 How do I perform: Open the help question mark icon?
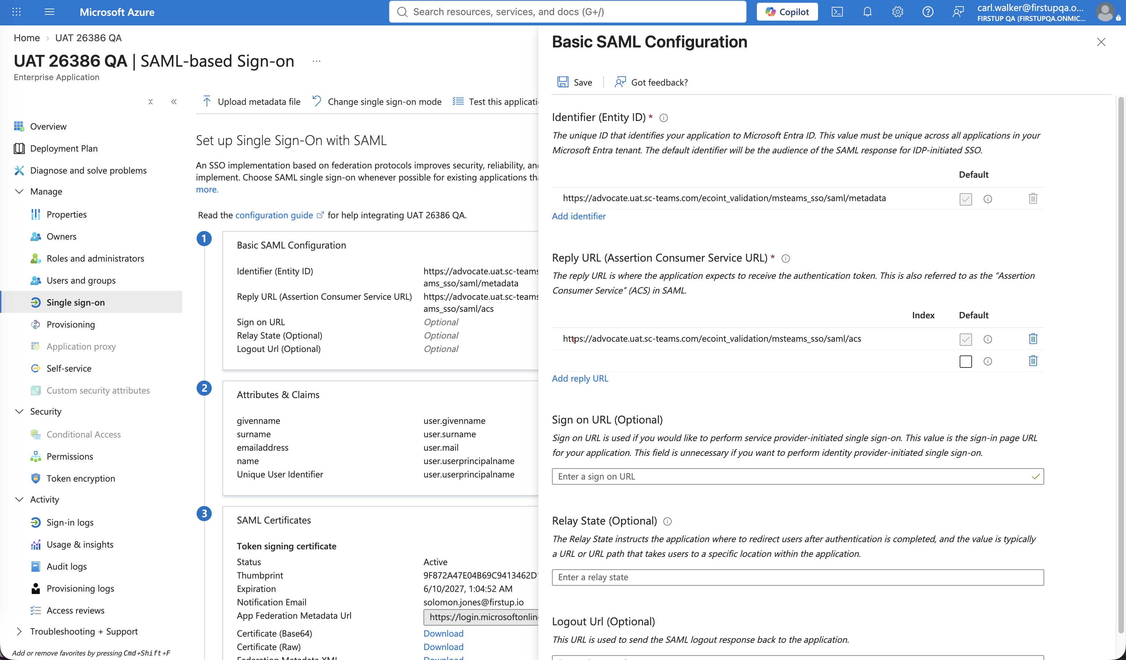point(928,12)
